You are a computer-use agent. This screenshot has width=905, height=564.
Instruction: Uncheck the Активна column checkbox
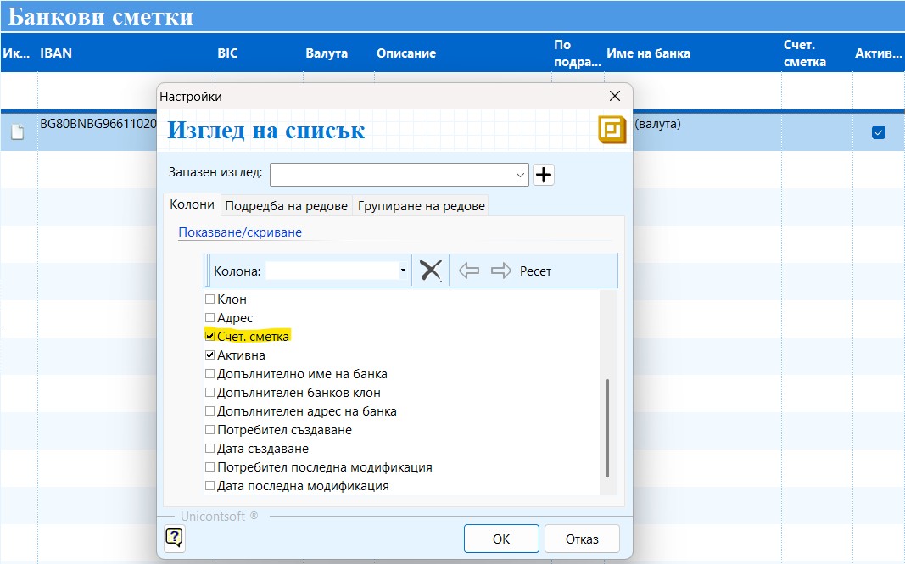click(x=210, y=355)
